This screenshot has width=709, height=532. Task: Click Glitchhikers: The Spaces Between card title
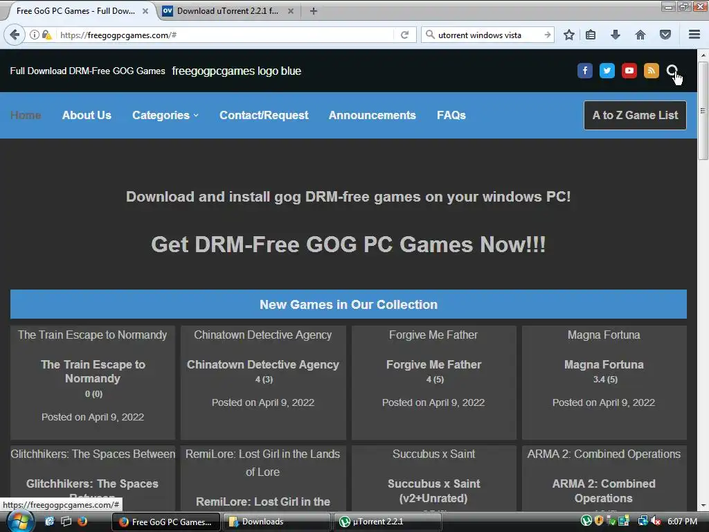click(x=93, y=454)
